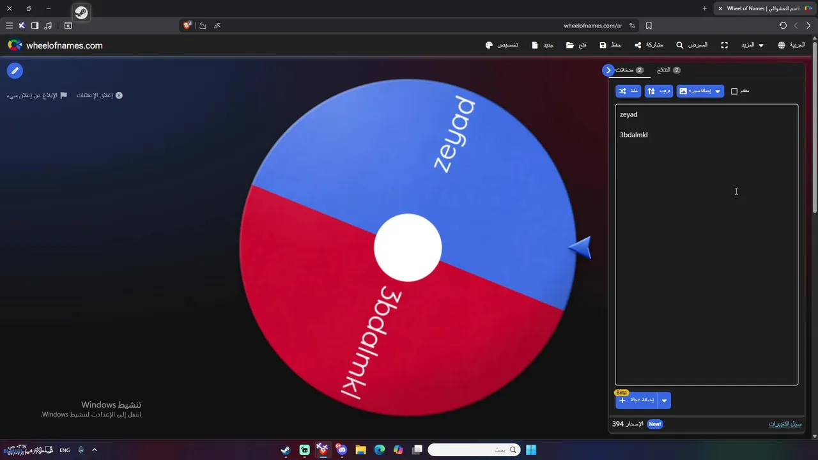Shuffle the entries with خلط button
The width and height of the screenshot is (818, 460).
[628, 91]
